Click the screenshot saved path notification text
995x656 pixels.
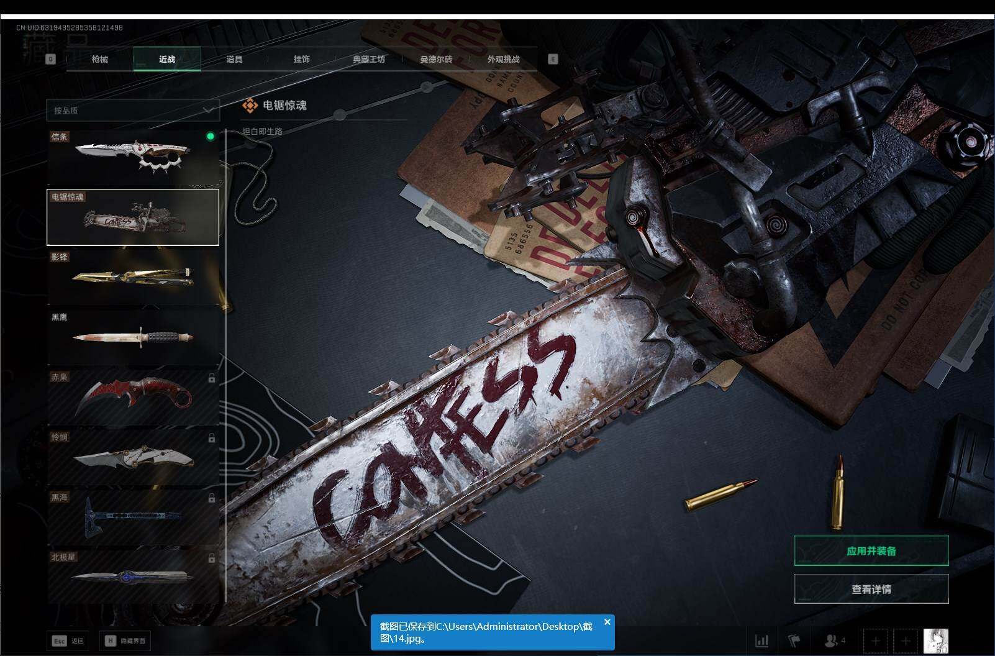(x=486, y=632)
